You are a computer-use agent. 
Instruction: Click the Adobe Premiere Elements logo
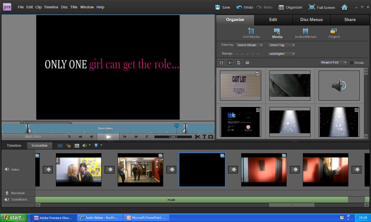(x=7, y=7)
